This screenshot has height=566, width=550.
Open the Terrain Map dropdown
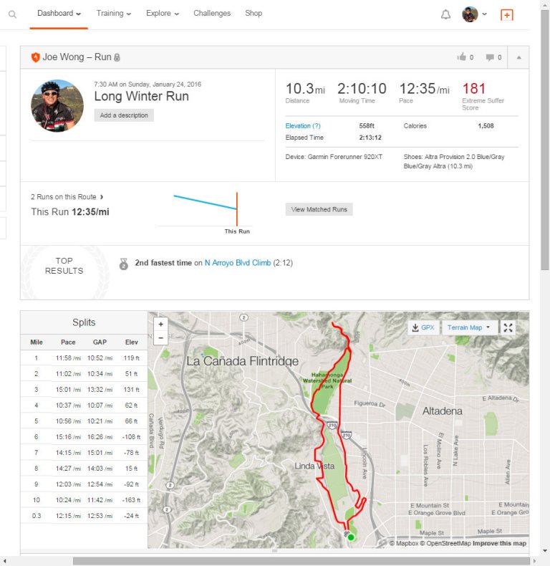point(469,327)
